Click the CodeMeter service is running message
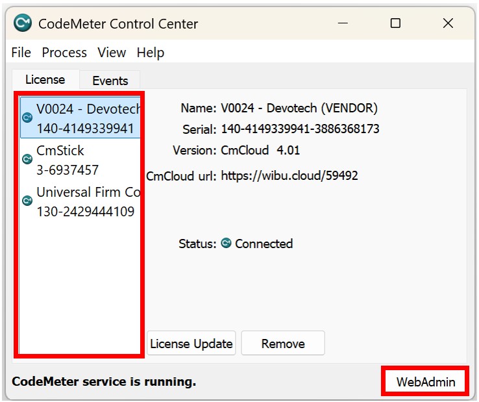 pos(104,381)
